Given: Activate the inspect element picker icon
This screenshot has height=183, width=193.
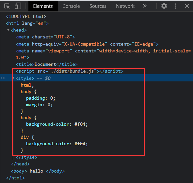Looking at the screenshot, I should (x=7, y=6).
